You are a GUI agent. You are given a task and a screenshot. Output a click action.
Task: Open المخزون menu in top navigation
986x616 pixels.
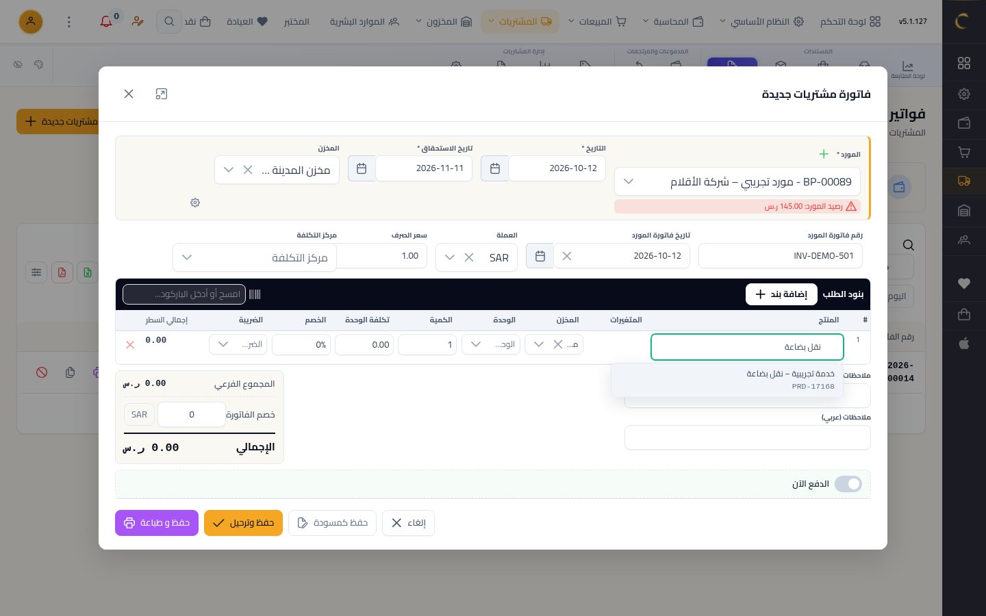(x=444, y=22)
